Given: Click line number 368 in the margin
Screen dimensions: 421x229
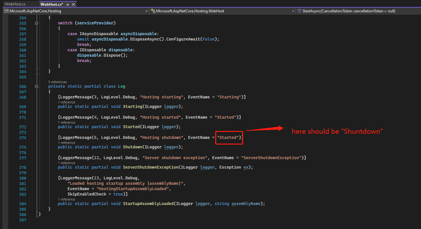Looking at the screenshot, I should pyautogui.click(x=22, y=97).
